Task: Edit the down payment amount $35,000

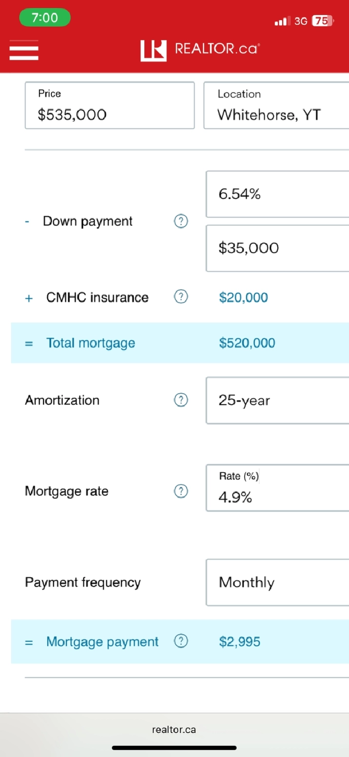Action: point(277,248)
